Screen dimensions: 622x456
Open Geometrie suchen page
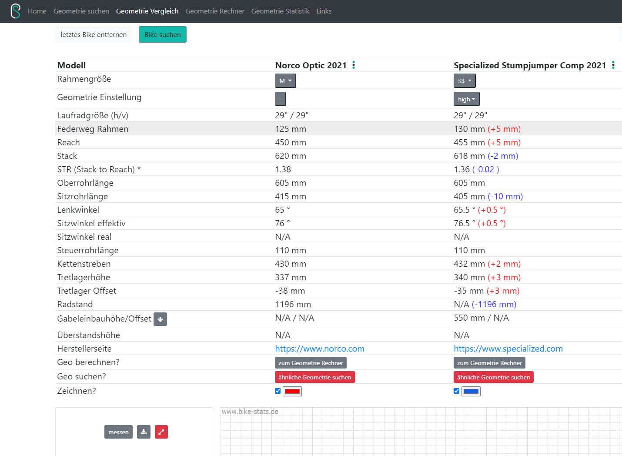pyautogui.click(x=81, y=11)
